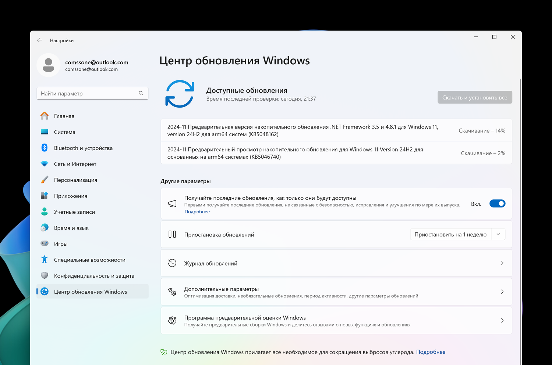Image resolution: width=552 pixels, height=365 pixels.
Task: Click the large blue update sync icon
Action: point(180,94)
